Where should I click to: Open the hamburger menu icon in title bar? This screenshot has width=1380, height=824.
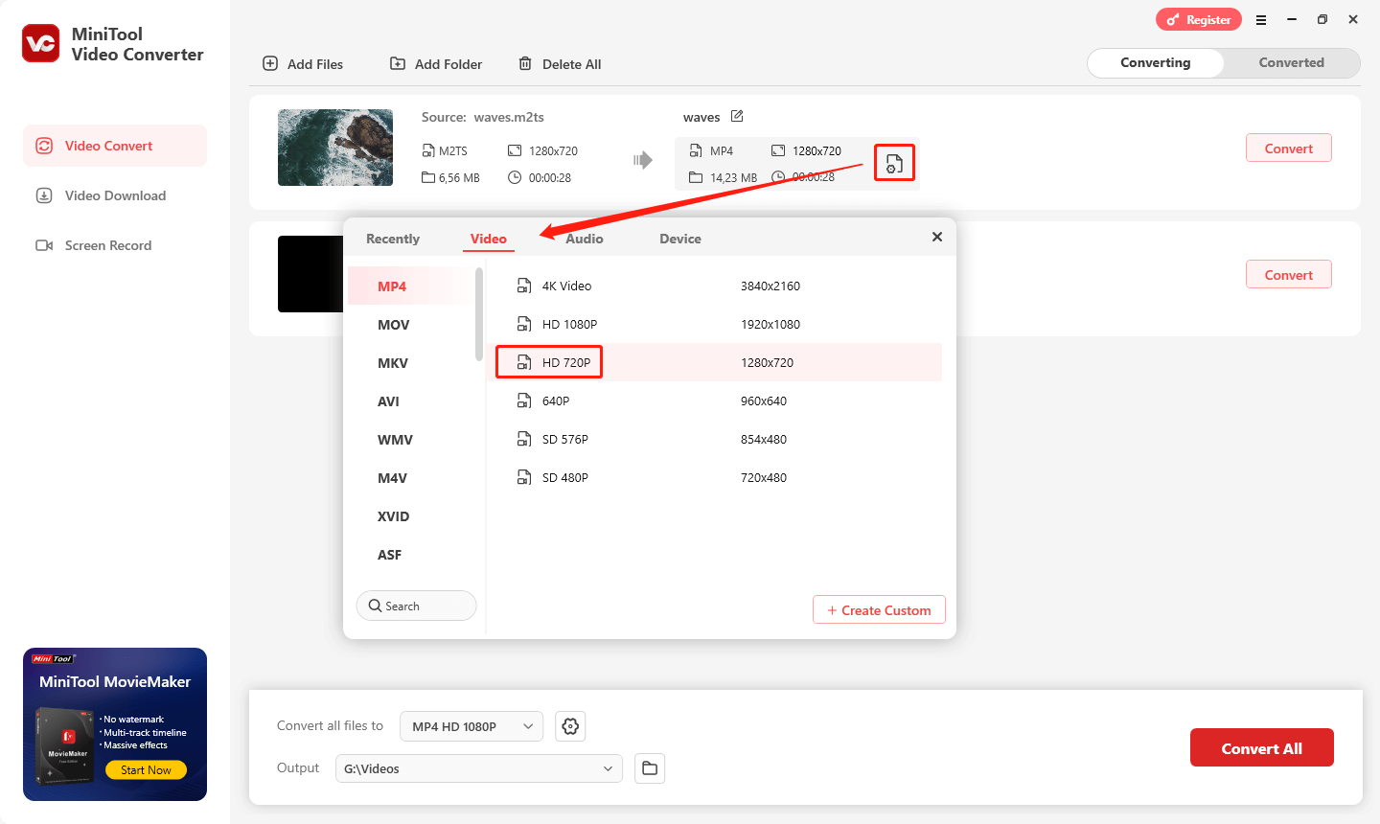click(1261, 19)
